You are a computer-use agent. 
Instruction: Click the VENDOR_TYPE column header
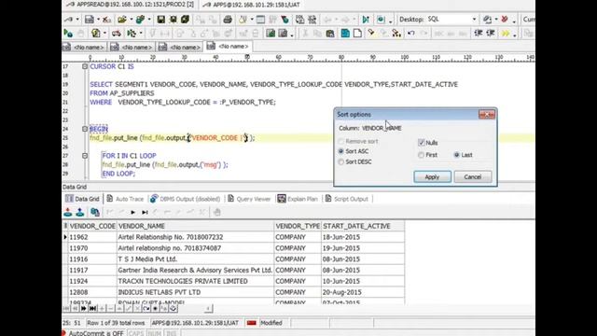(298, 226)
